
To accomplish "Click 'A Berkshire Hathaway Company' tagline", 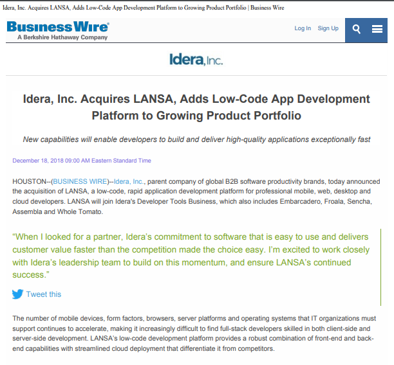I will 62,37.
